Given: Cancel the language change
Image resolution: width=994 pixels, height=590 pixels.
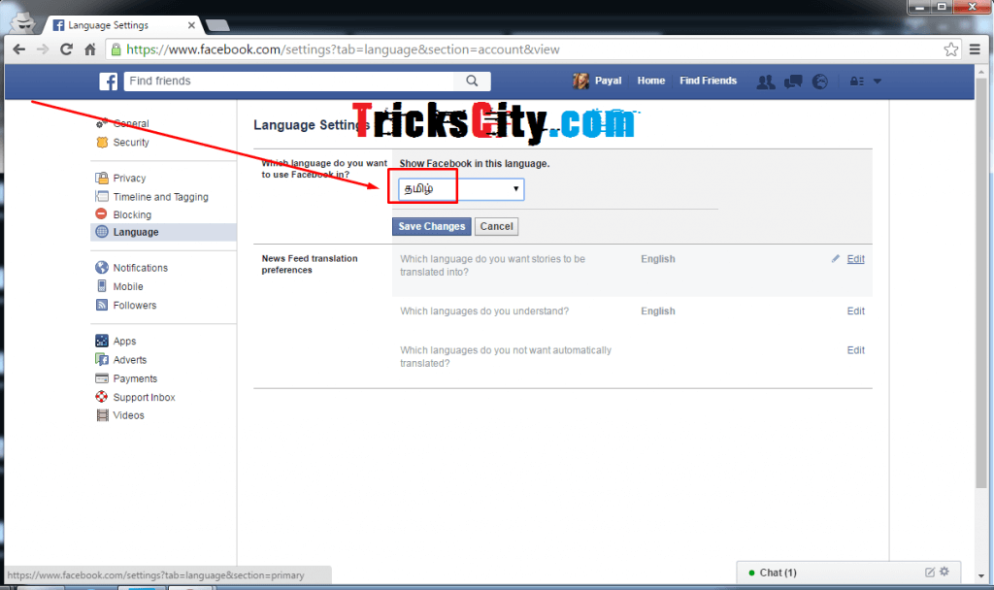Looking at the screenshot, I should (496, 226).
